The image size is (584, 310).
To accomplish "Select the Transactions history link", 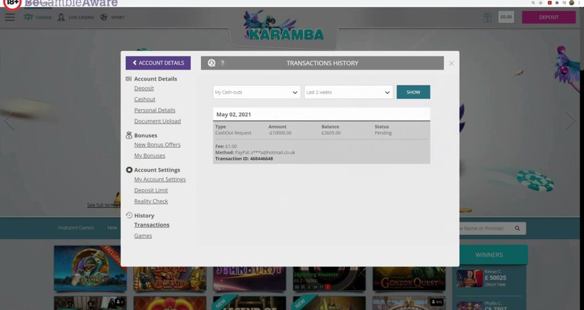I will pos(152,225).
